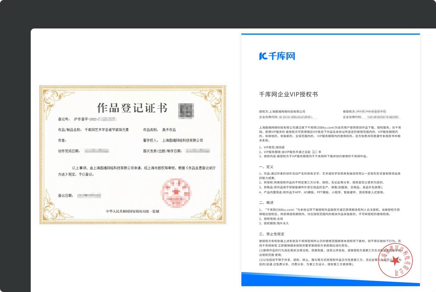
Task: Click the line "1、VIP类型:"
Action: pyautogui.click(x=267, y=147)
